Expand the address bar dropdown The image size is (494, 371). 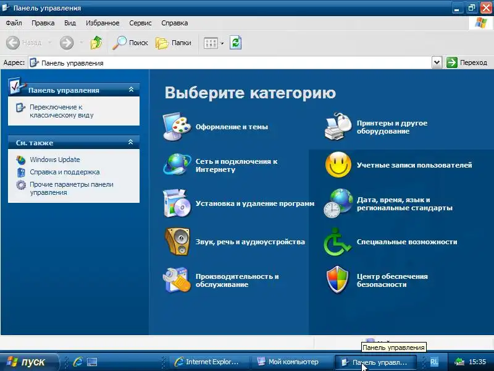pyautogui.click(x=437, y=62)
